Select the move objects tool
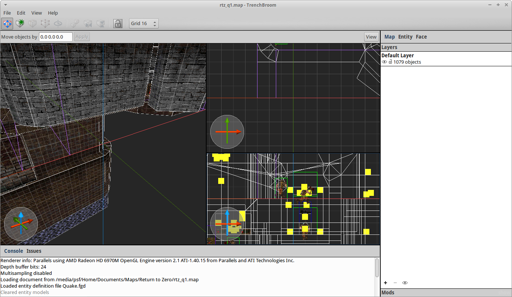This screenshot has width=512, height=297. click(x=7, y=24)
